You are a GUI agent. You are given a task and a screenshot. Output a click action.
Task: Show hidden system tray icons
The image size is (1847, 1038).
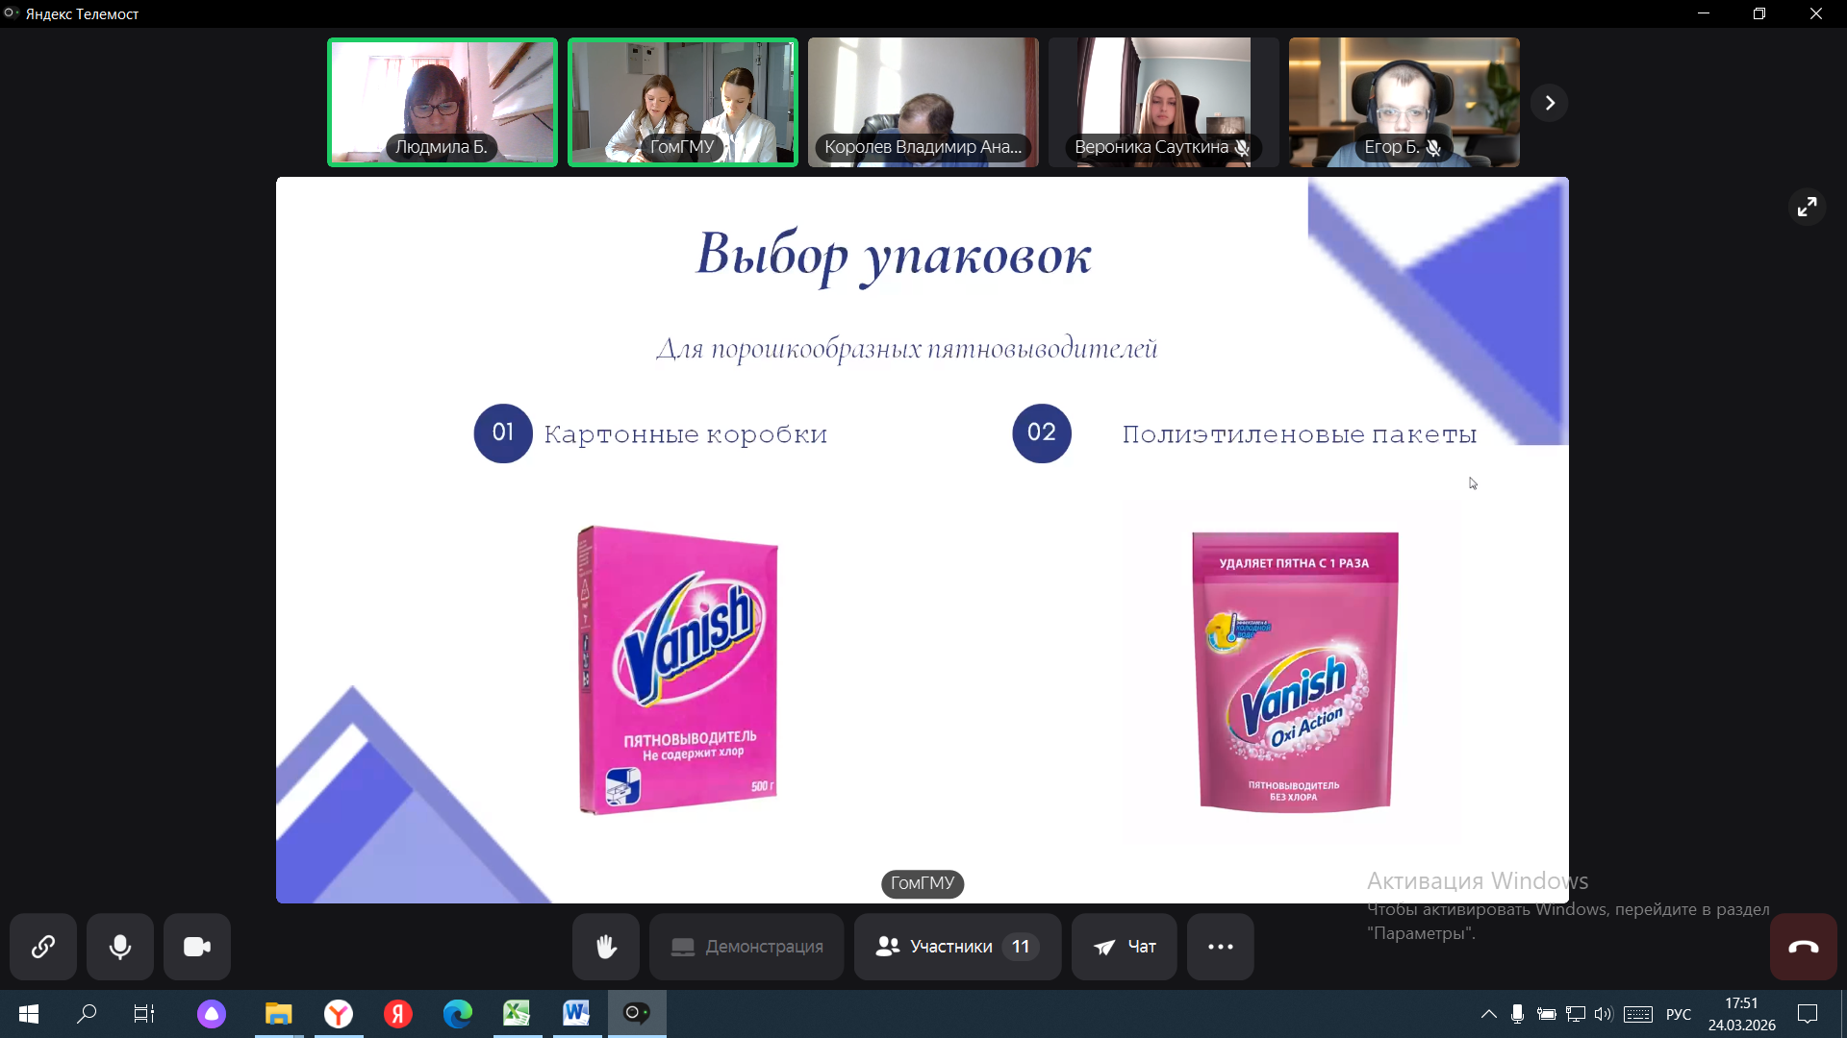(1488, 1014)
